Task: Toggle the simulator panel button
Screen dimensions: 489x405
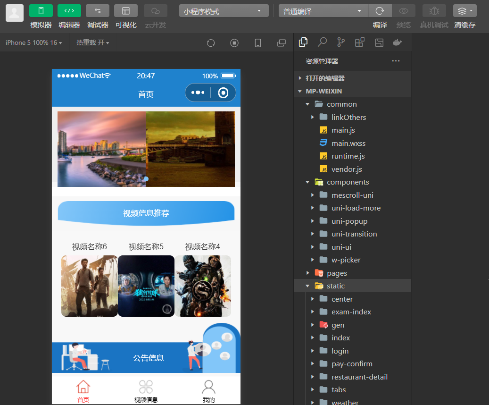Action: (41, 11)
